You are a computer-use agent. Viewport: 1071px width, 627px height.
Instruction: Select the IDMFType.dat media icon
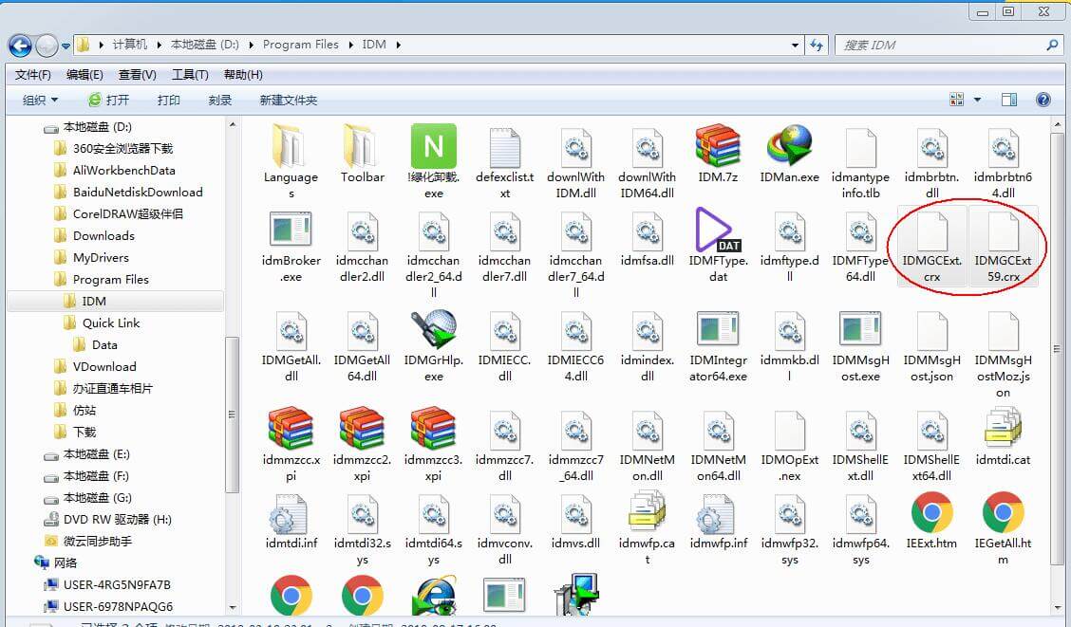(x=718, y=230)
